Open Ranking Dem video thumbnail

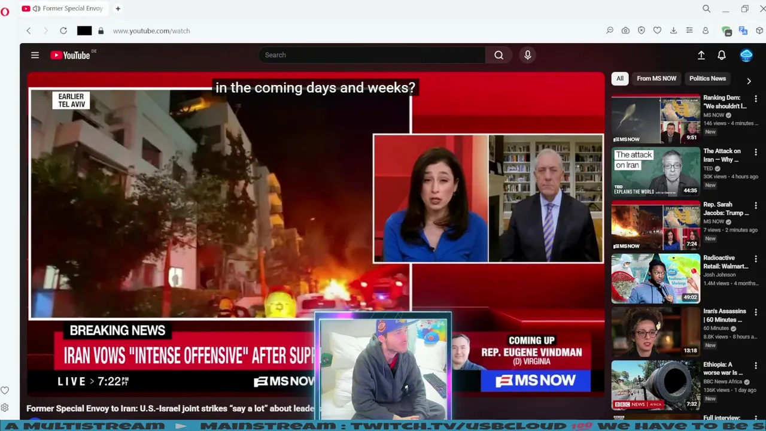(655, 119)
